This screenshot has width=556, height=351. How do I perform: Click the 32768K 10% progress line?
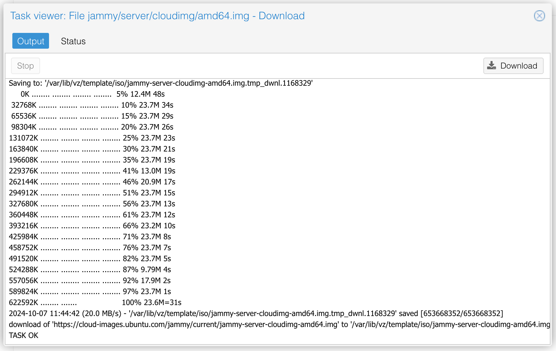pos(92,105)
